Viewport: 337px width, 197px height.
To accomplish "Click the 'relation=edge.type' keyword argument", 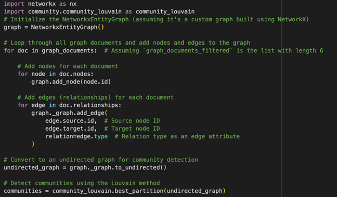I will [76, 136].
